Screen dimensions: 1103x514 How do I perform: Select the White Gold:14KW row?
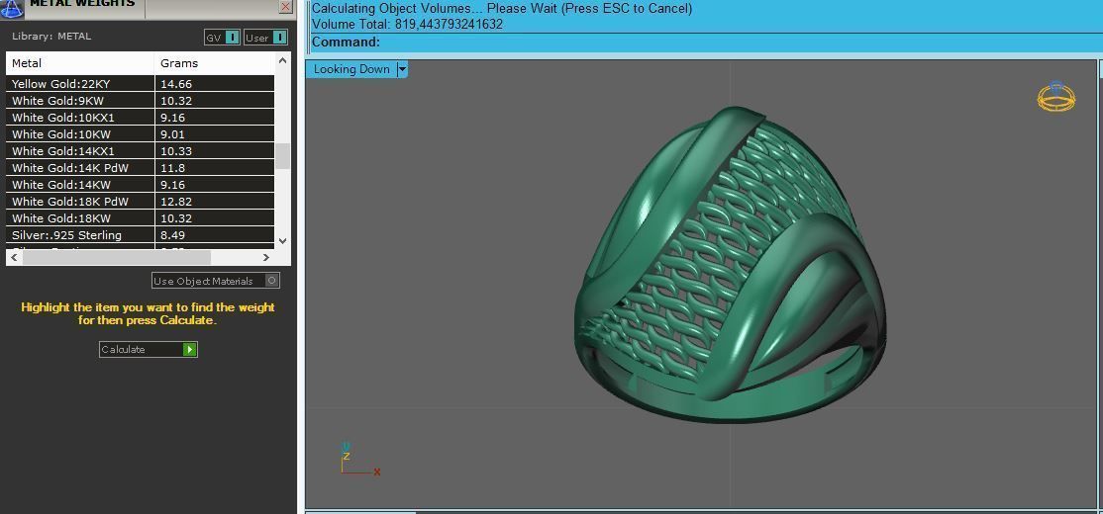(x=140, y=185)
